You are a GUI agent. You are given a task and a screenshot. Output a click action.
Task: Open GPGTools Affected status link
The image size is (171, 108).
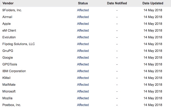pos(83,64)
